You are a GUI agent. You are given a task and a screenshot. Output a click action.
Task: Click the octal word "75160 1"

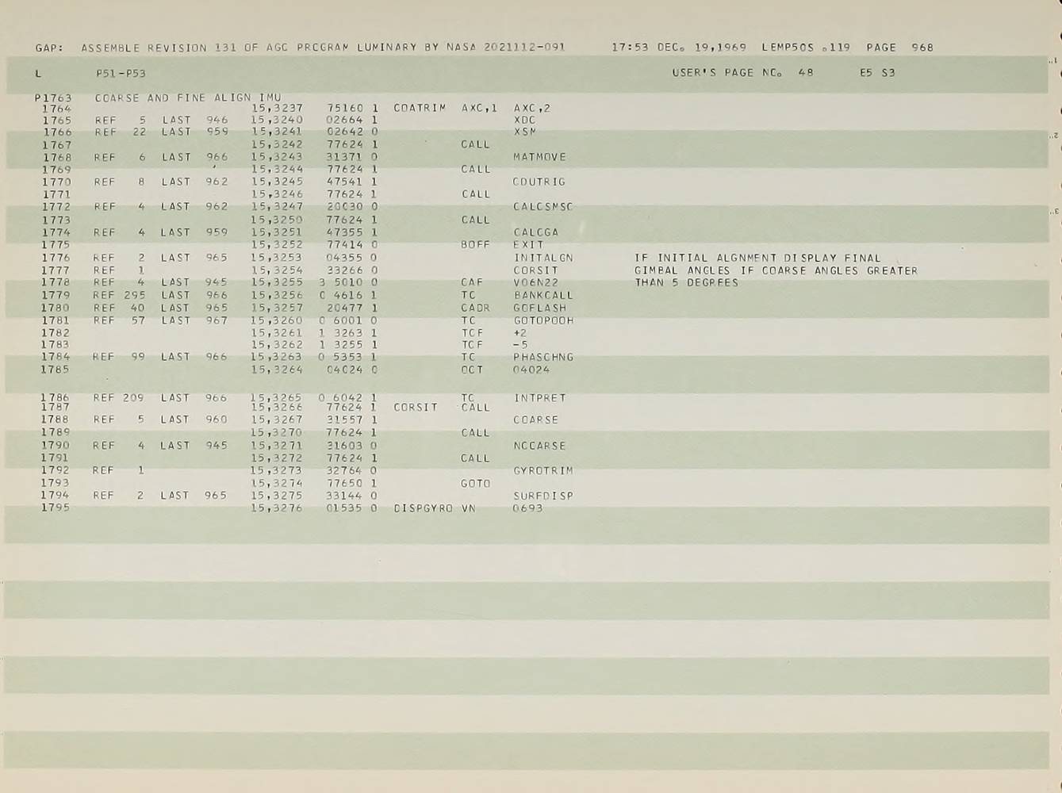pyautogui.click(x=352, y=108)
